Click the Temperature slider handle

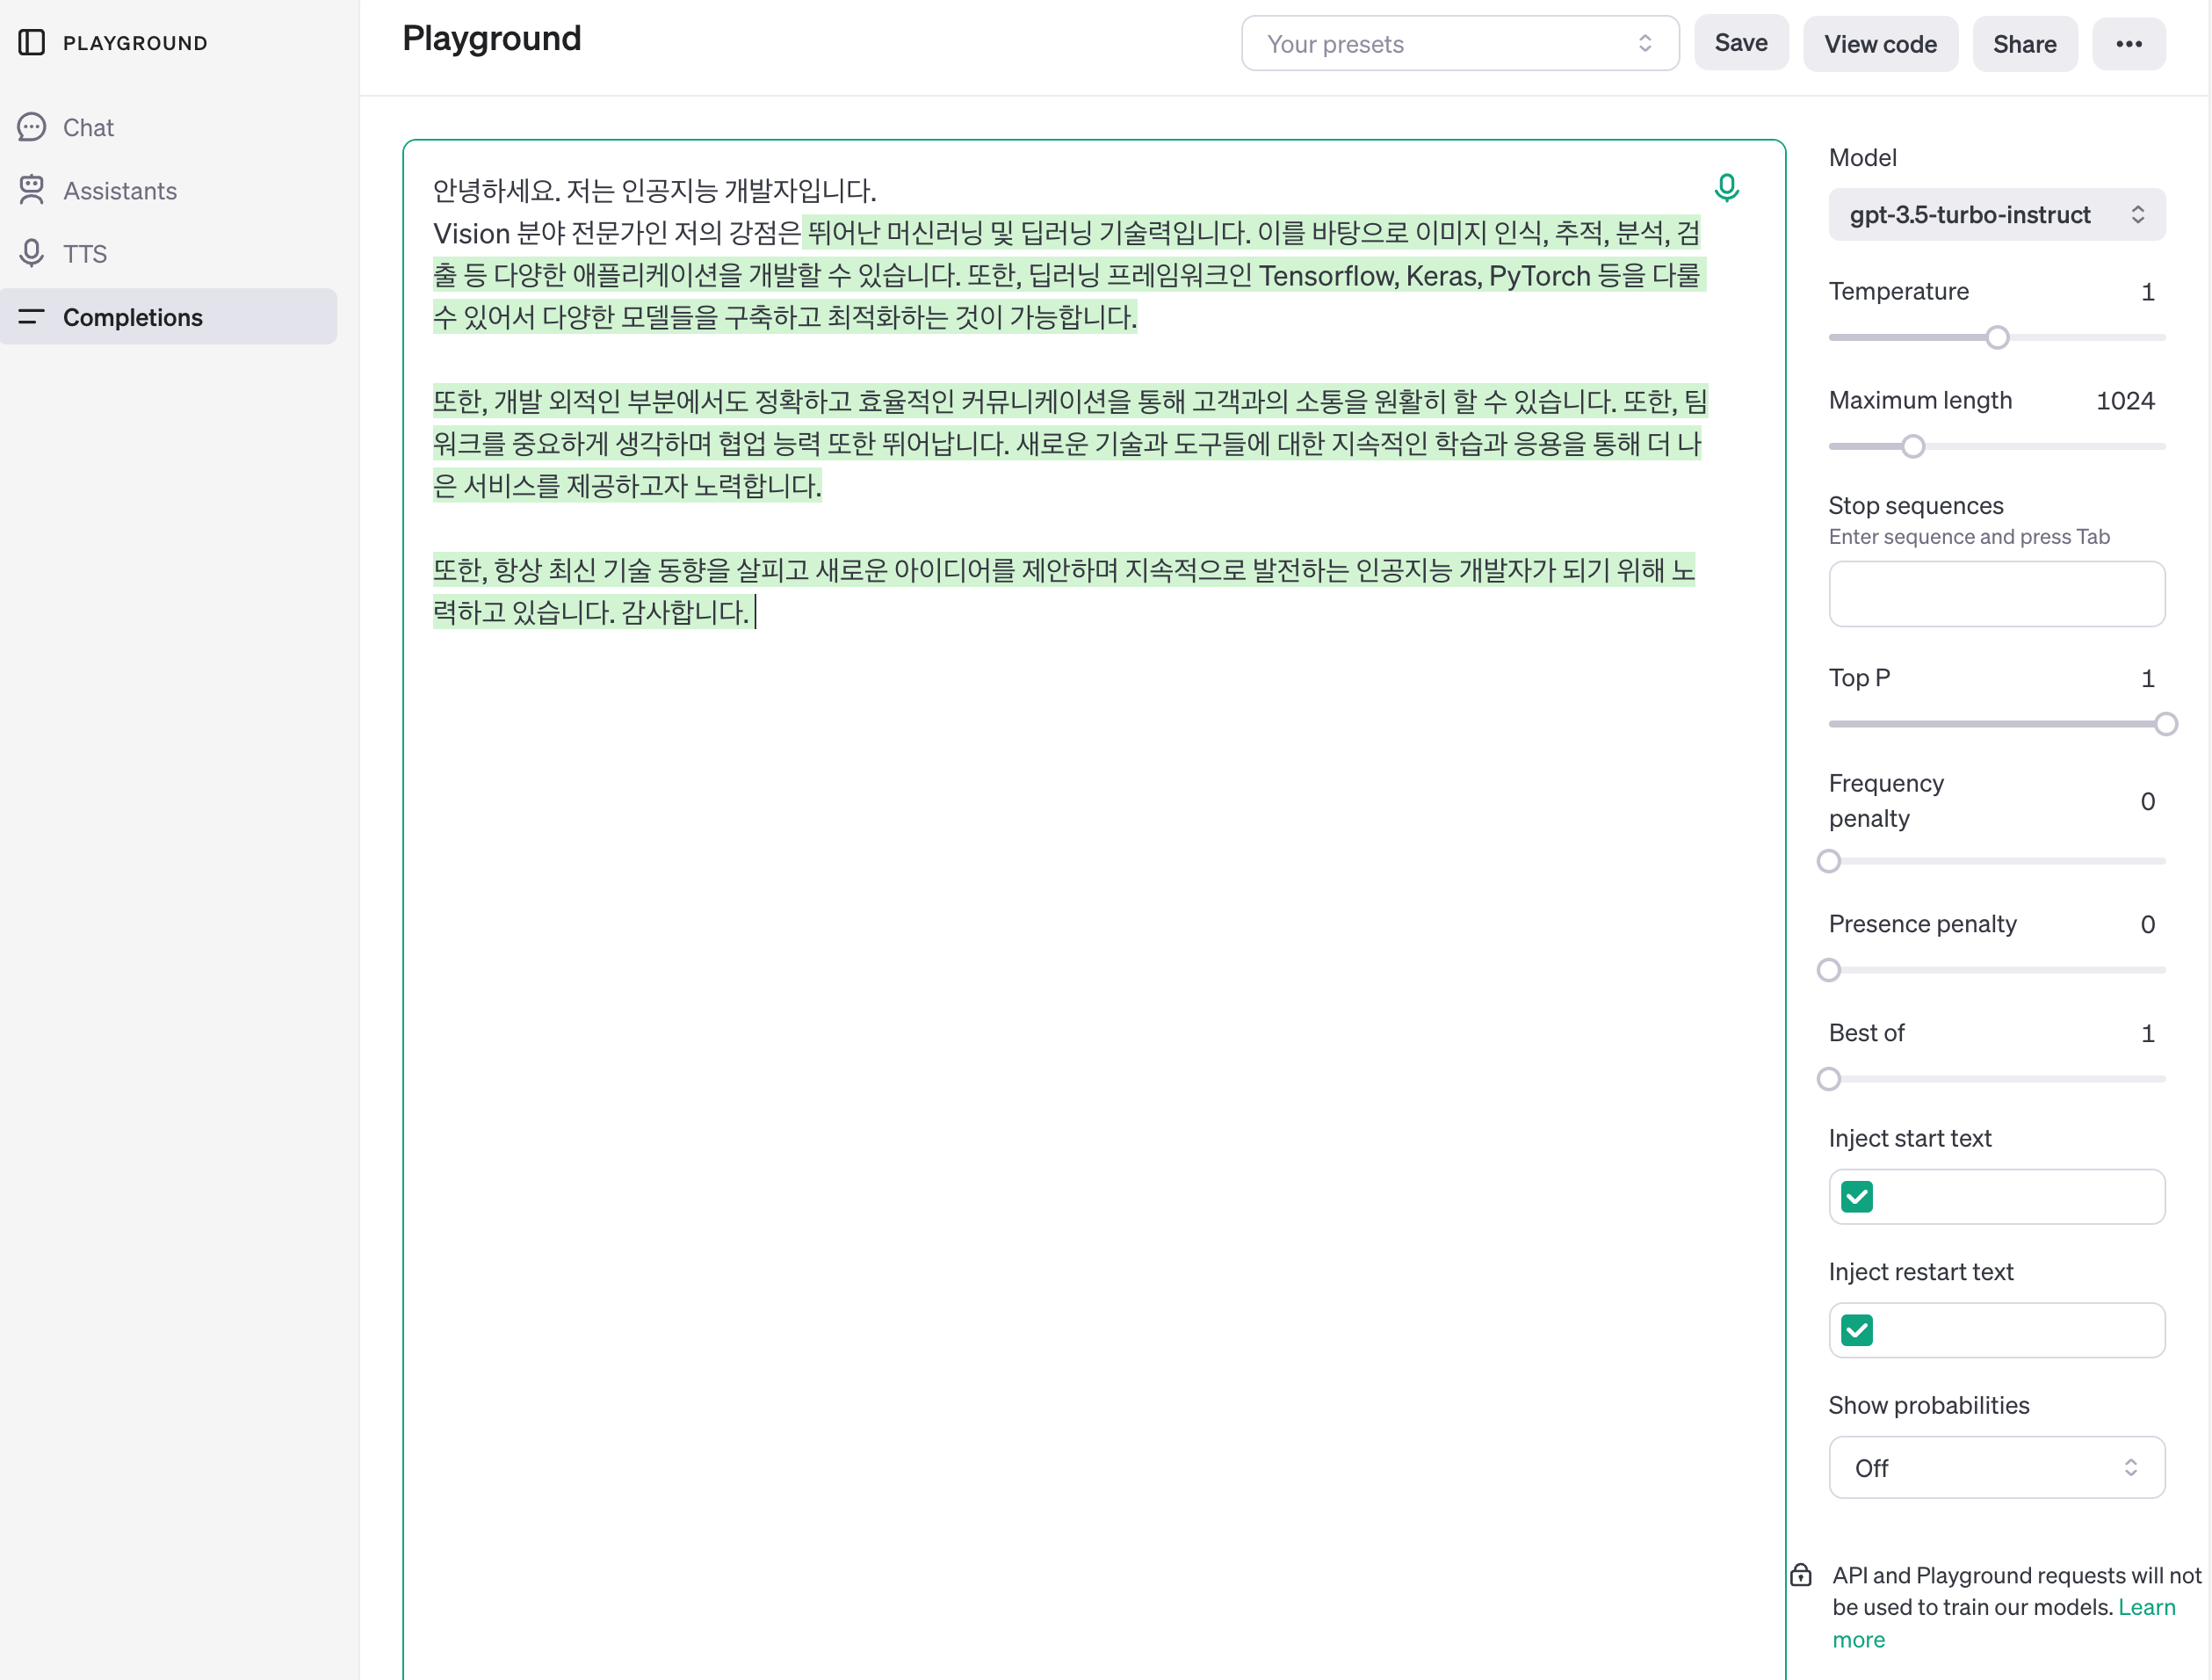coord(1997,338)
